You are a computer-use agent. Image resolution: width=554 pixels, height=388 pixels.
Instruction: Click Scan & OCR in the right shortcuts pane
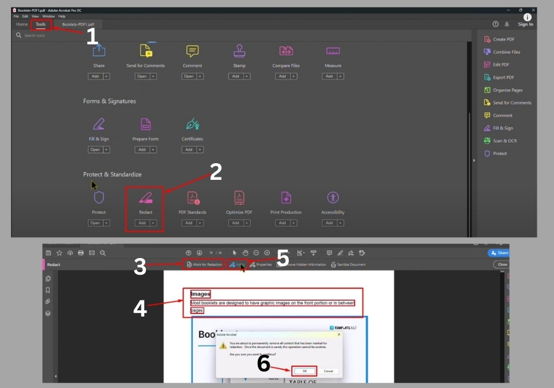[x=500, y=140]
